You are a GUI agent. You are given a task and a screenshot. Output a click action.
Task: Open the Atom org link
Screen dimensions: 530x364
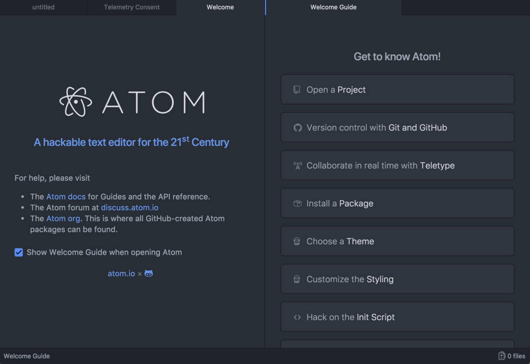[x=63, y=219]
